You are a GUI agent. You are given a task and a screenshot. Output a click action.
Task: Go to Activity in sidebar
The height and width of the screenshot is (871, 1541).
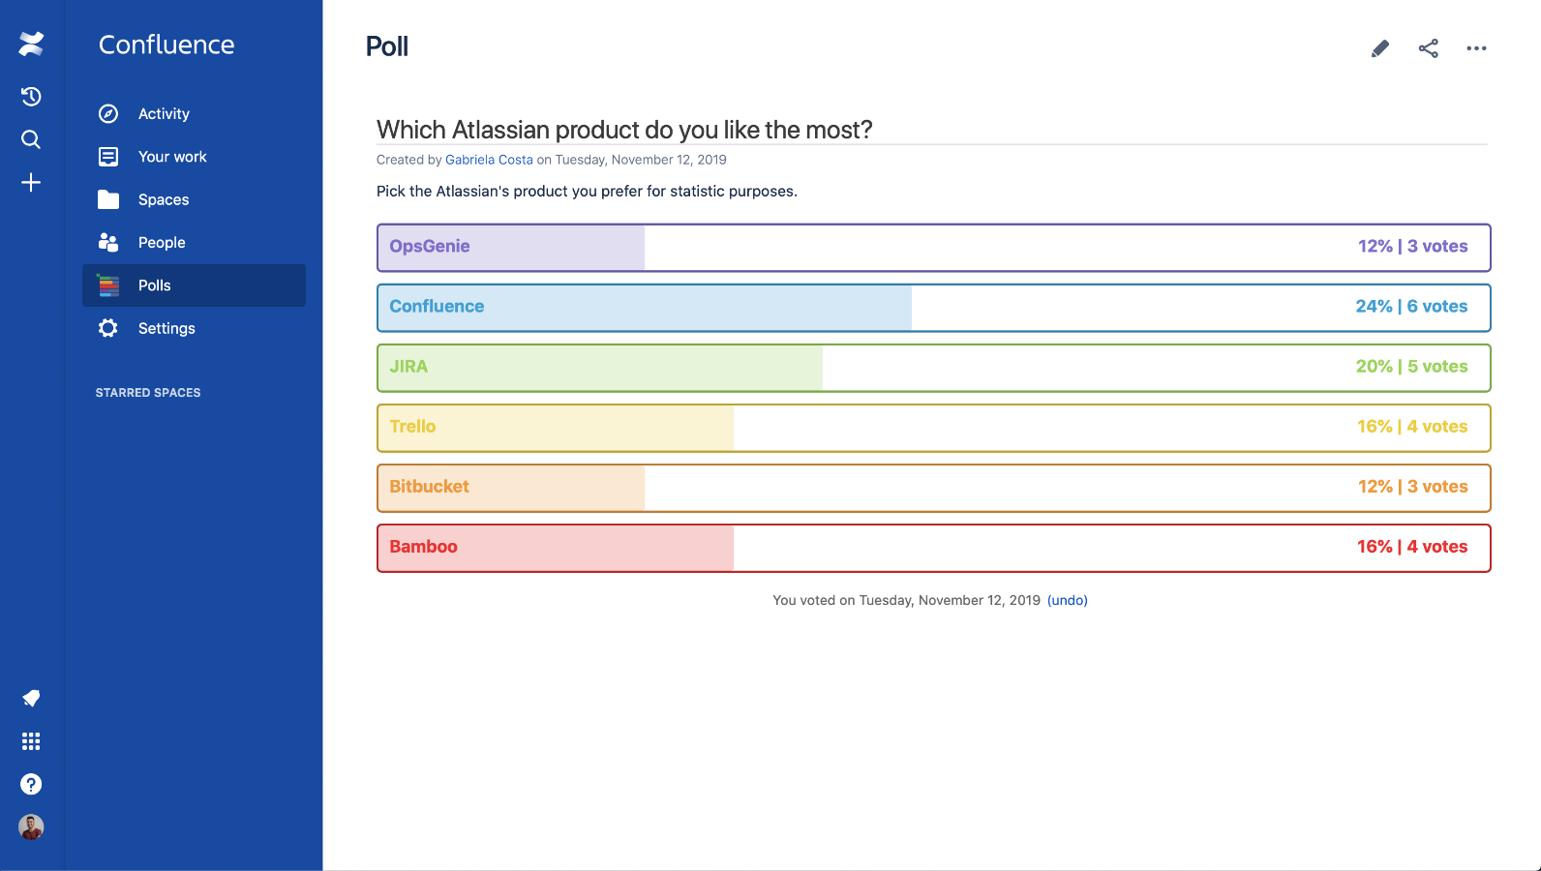point(164,114)
